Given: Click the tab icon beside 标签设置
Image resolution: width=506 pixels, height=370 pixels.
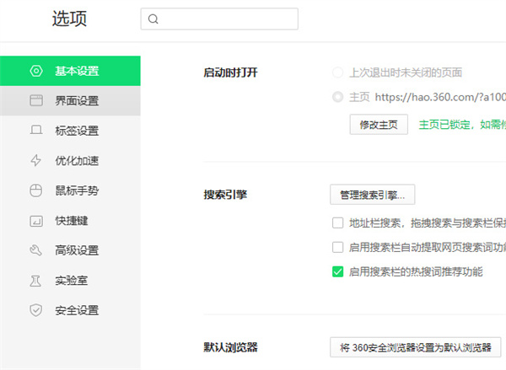Looking at the screenshot, I should (35, 131).
